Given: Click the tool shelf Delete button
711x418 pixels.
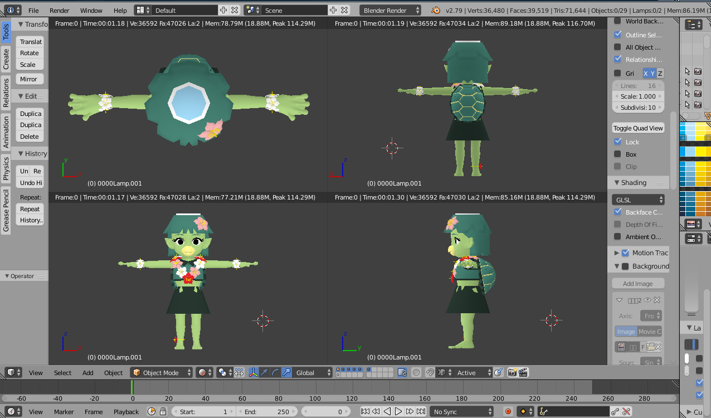Looking at the screenshot, I should pyautogui.click(x=30, y=136).
